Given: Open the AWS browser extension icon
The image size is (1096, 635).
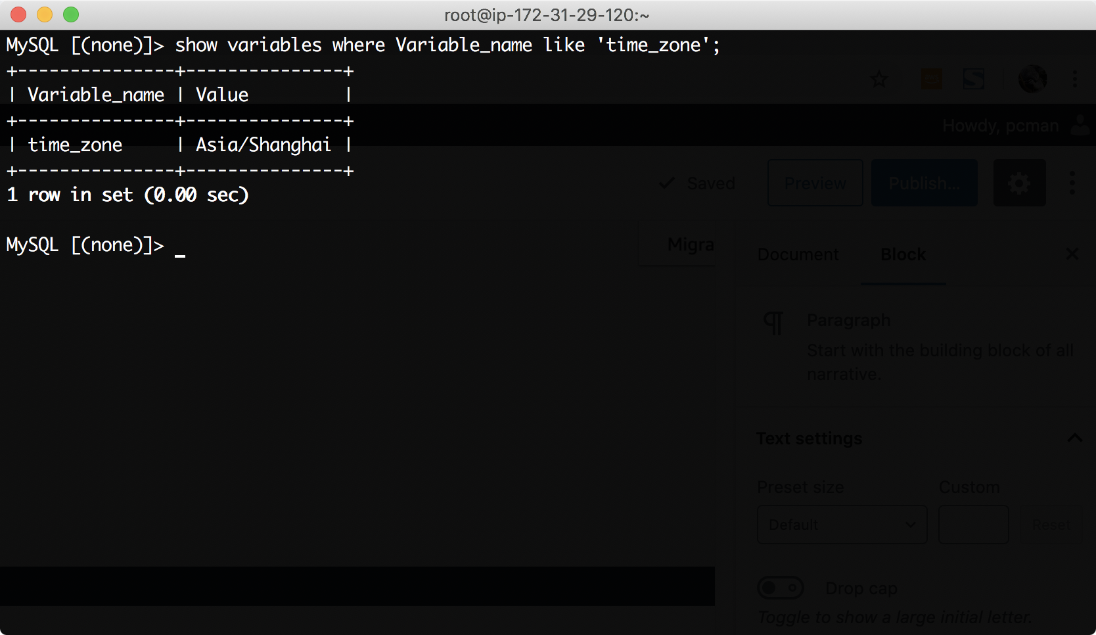Looking at the screenshot, I should (931, 80).
